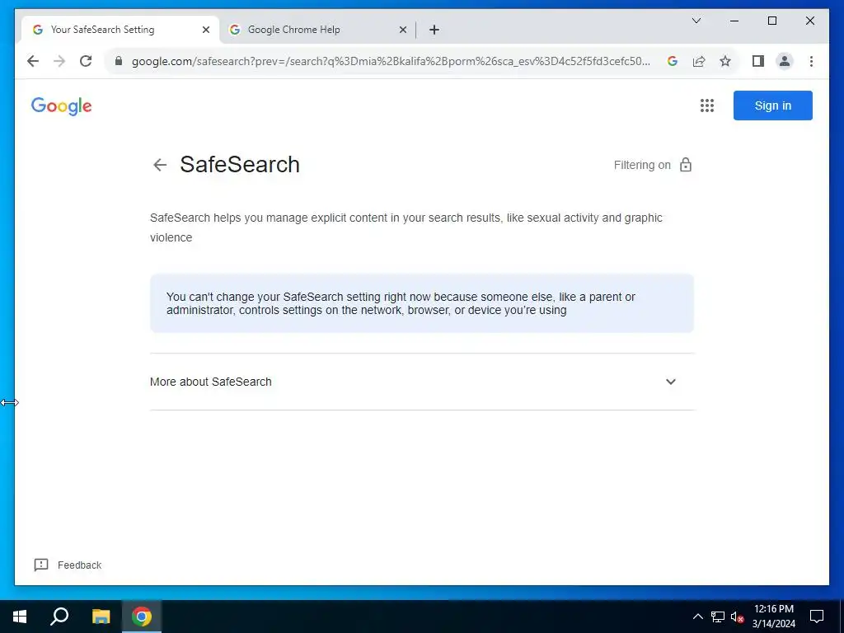Click the browser forward arrow
The height and width of the screenshot is (633, 844).
coord(59,61)
